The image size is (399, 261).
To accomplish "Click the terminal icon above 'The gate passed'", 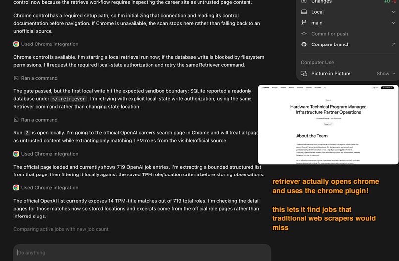I will (16, 78).
